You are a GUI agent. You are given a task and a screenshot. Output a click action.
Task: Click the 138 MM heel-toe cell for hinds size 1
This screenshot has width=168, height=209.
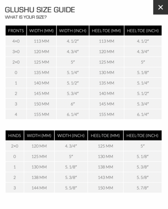[x=106, y=167]
